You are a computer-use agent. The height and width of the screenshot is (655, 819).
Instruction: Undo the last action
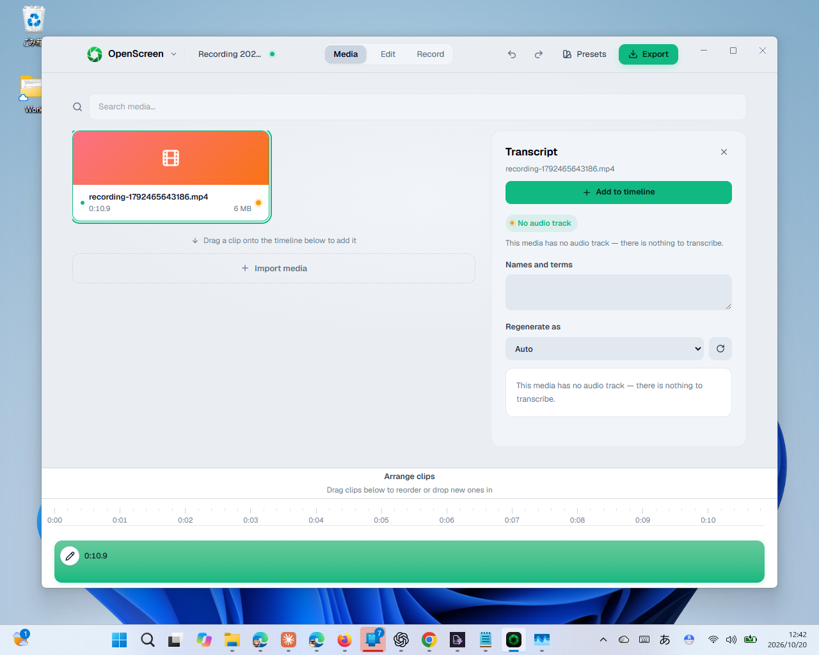point(512,54)
